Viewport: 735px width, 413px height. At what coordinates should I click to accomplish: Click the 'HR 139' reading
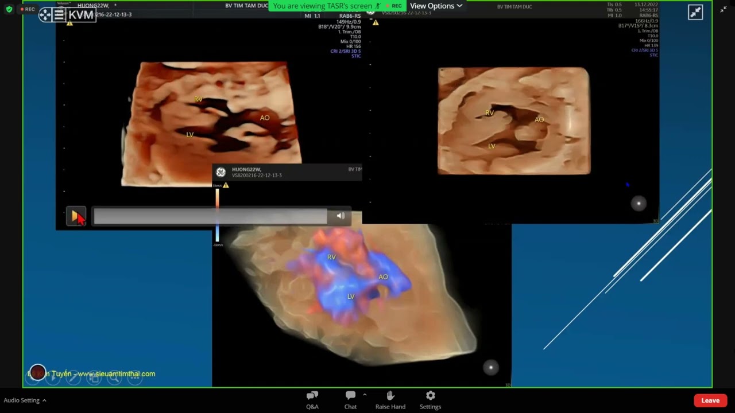click(x=650, y=45)
